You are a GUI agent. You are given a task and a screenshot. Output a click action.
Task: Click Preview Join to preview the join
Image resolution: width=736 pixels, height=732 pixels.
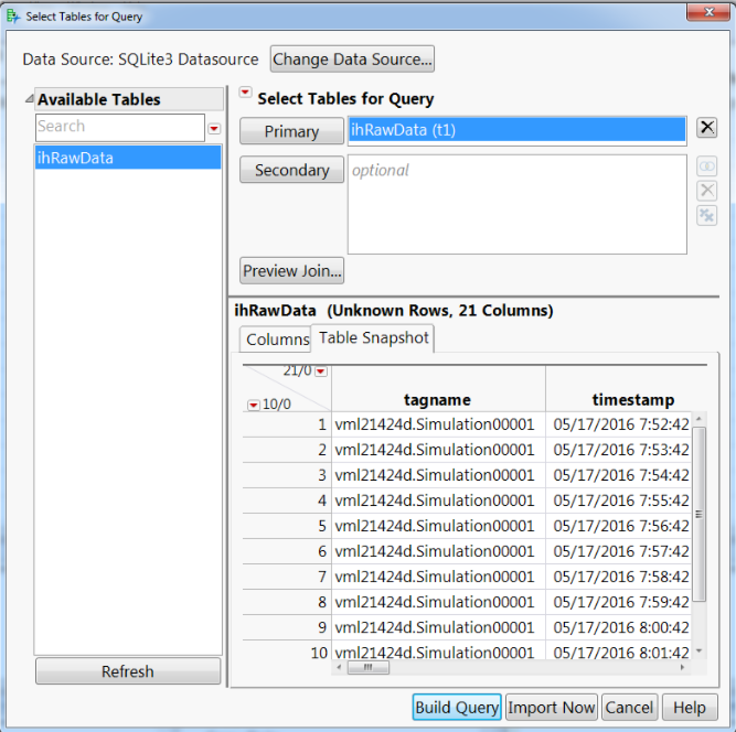pos(292,271)
